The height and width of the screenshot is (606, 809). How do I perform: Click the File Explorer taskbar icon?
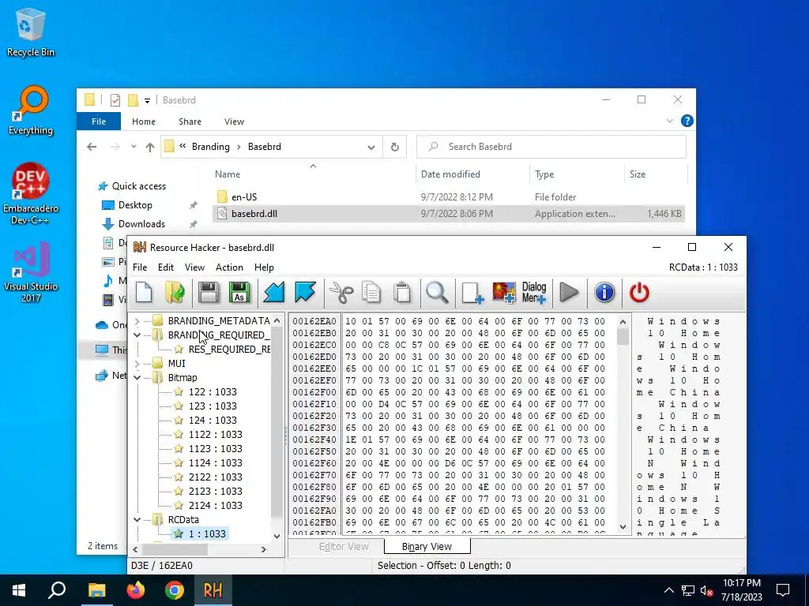coord(96,590)
